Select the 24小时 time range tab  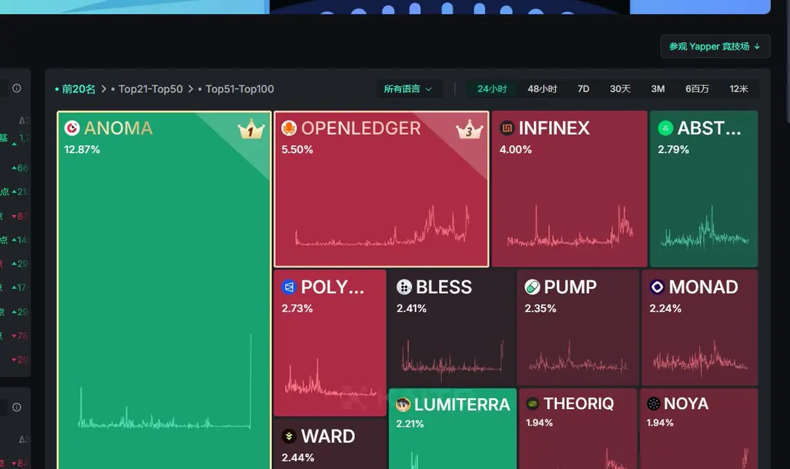[492, 89]
